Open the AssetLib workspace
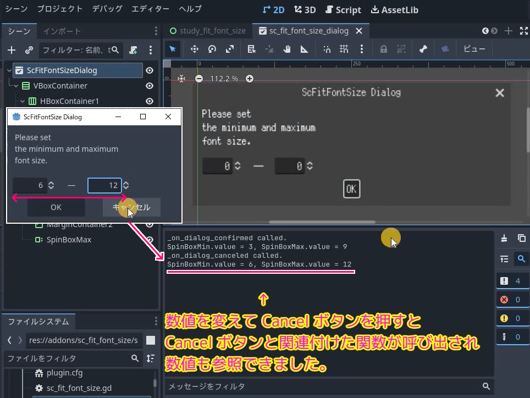530x398 pixels. tap(395, 10)
